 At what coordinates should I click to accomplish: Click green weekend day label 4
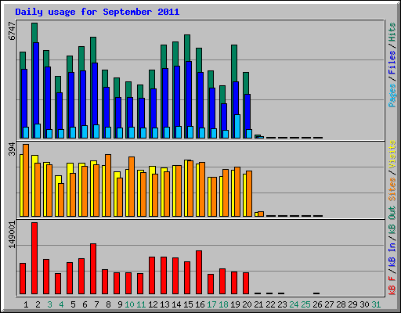point(61,304)
